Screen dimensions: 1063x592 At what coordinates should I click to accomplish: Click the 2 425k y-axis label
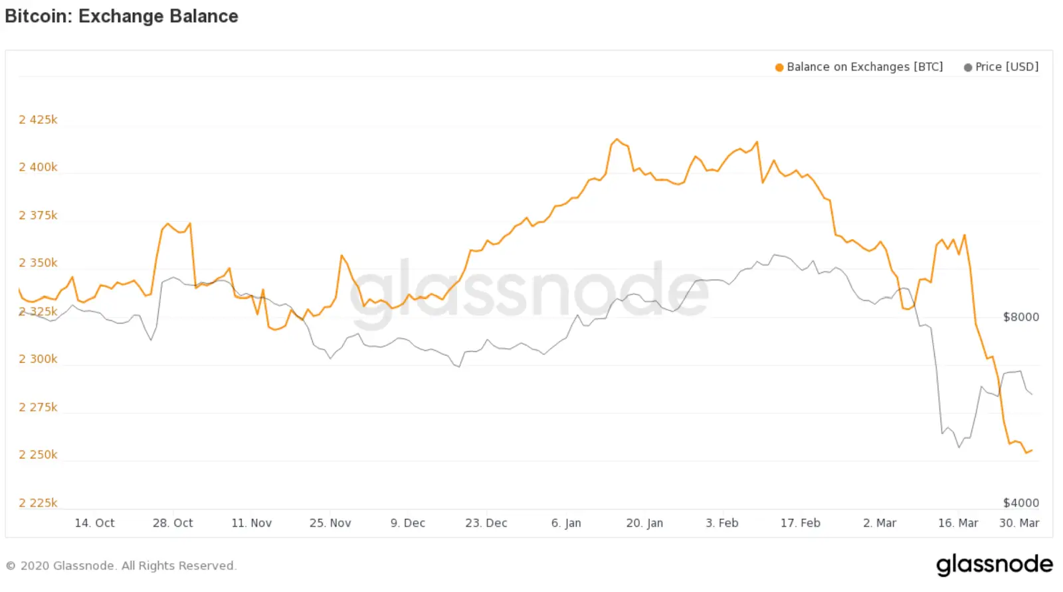tap(38, 120)
